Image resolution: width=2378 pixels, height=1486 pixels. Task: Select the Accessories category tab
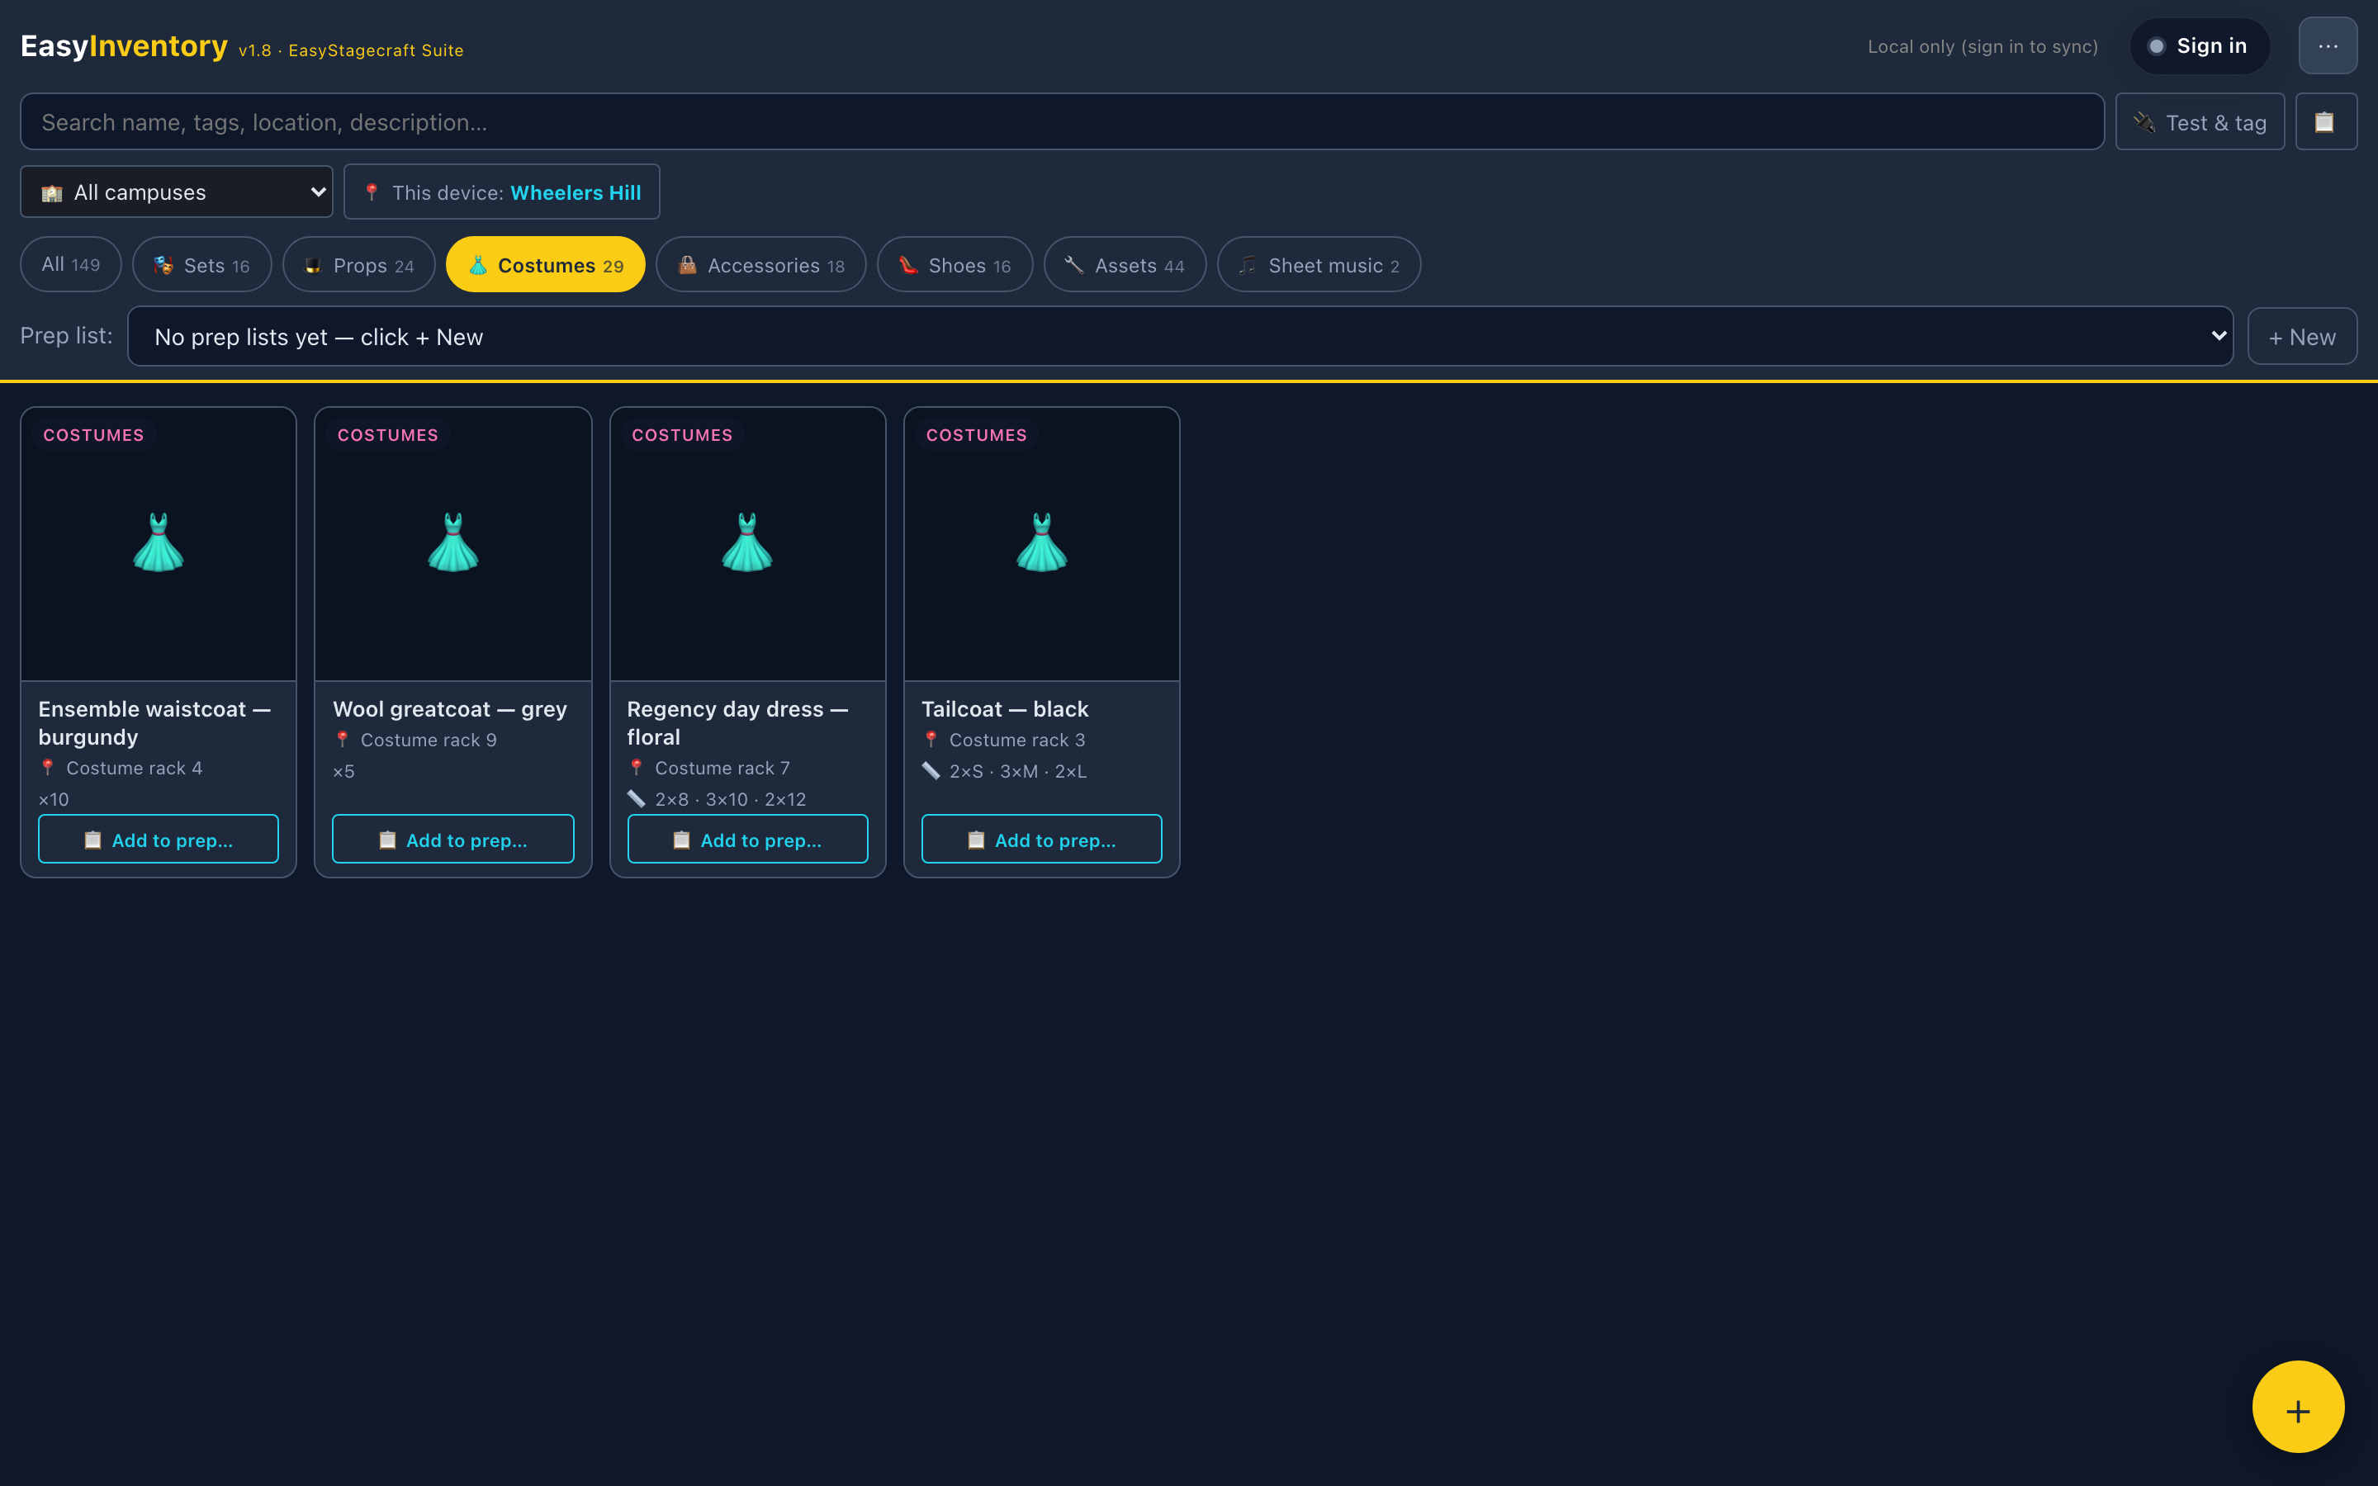pyautogui.click(x=760, y=264)
